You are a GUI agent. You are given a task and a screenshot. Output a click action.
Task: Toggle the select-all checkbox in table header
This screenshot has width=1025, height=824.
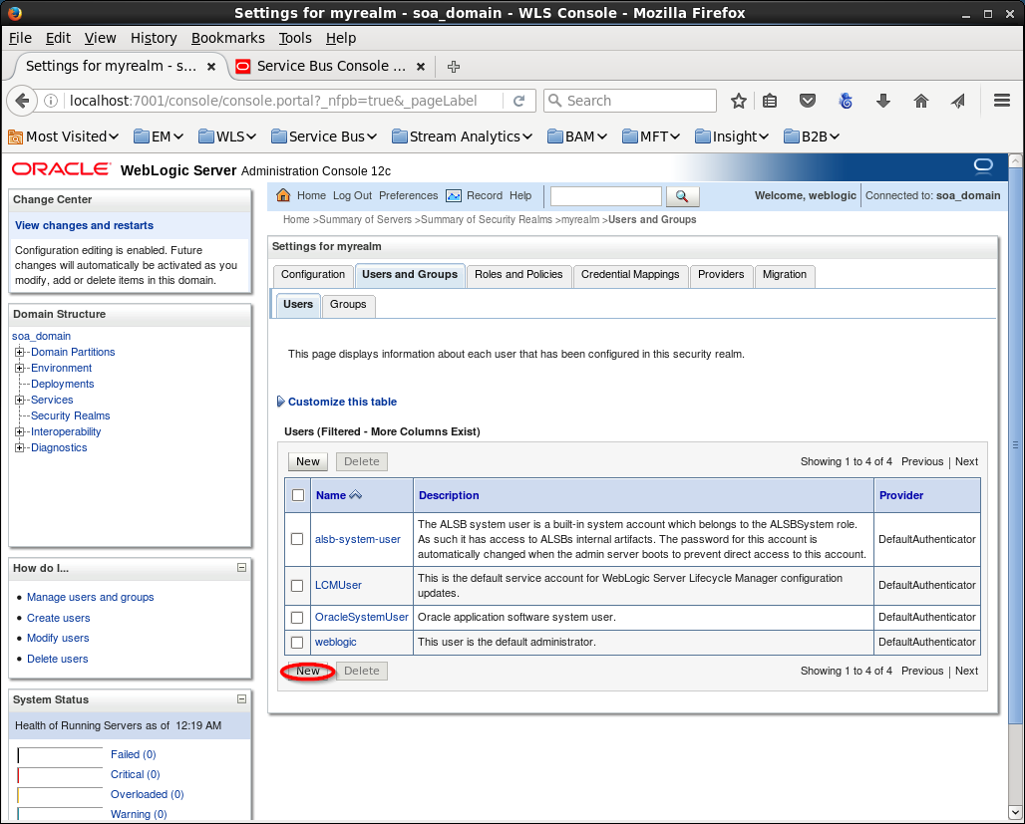[297, 495]
